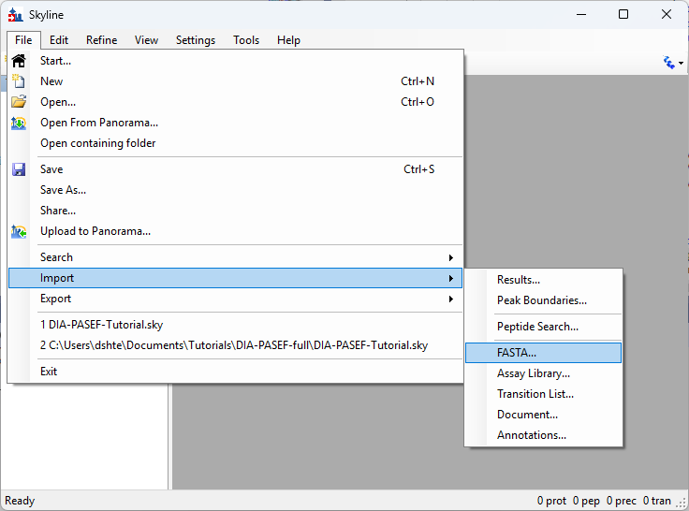This screenshot has width=689, height=511.
Task: Open the Settings menu
Action: pyautogui.click(x=195, y=40)
